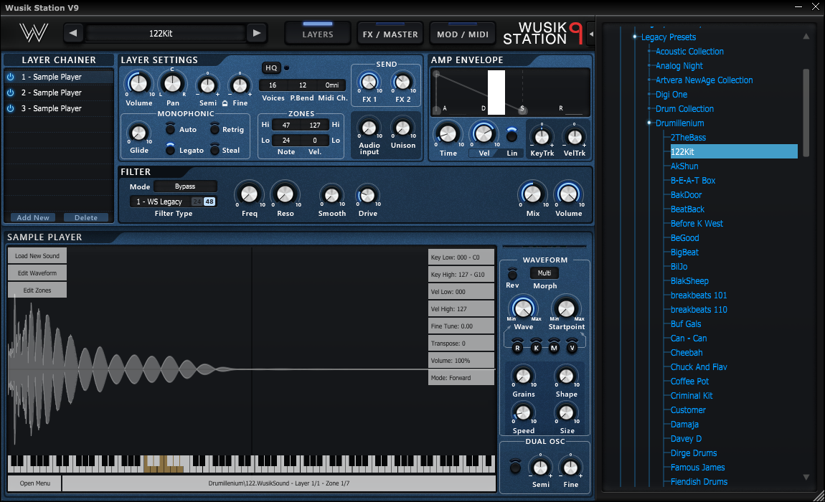
Task: Click Add New layer button
Action: [33, 217]
